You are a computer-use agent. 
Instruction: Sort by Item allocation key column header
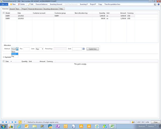(x=81, y=13)
